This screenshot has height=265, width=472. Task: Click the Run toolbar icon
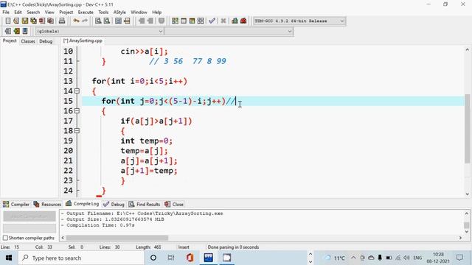184,21
